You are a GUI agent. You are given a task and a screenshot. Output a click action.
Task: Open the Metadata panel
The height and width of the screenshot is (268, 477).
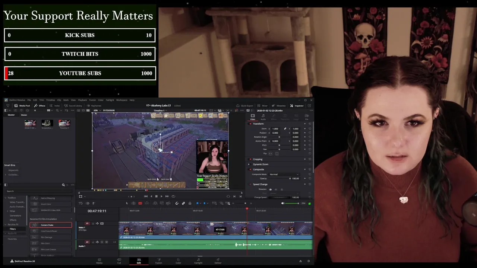pyautogui.click(x=279, y=106)
